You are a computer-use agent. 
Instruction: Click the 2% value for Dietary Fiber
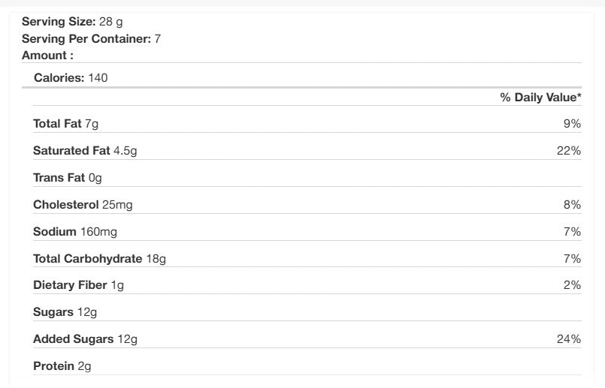(x=572, y=285)
